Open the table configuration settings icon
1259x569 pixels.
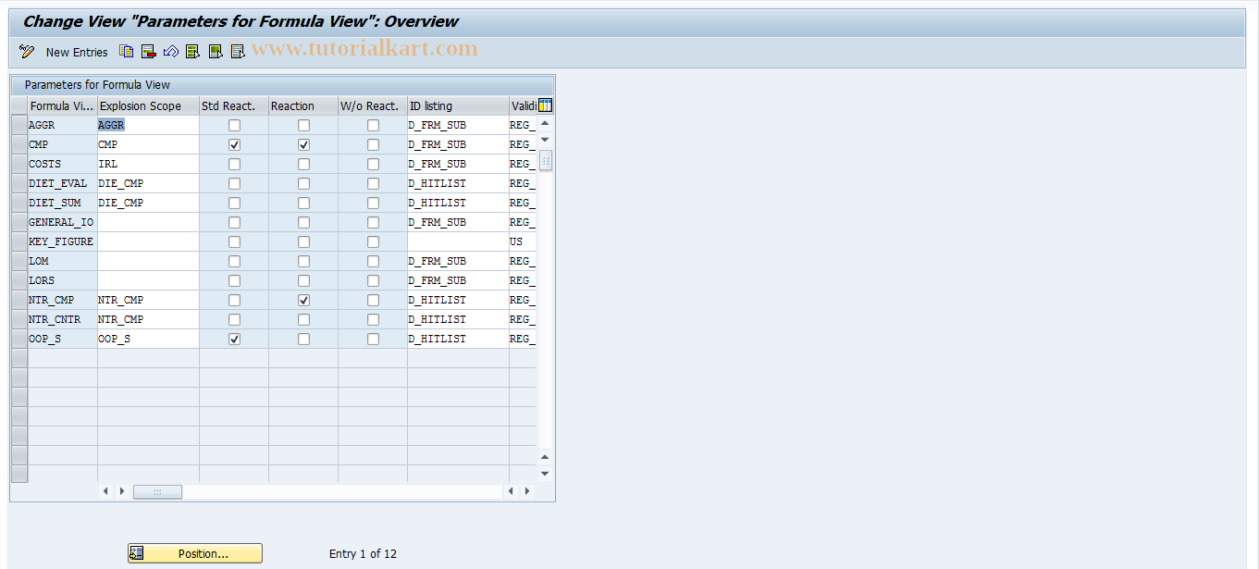click(545, 105)
